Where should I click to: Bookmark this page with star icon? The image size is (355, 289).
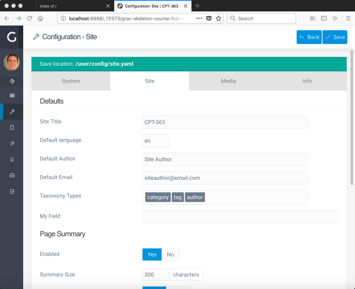pos(218,18)
